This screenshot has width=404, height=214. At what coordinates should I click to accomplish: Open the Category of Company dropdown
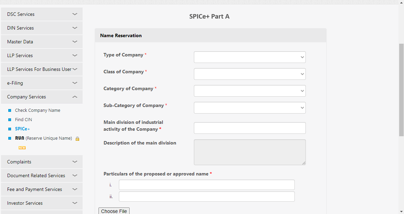point(250,91)
